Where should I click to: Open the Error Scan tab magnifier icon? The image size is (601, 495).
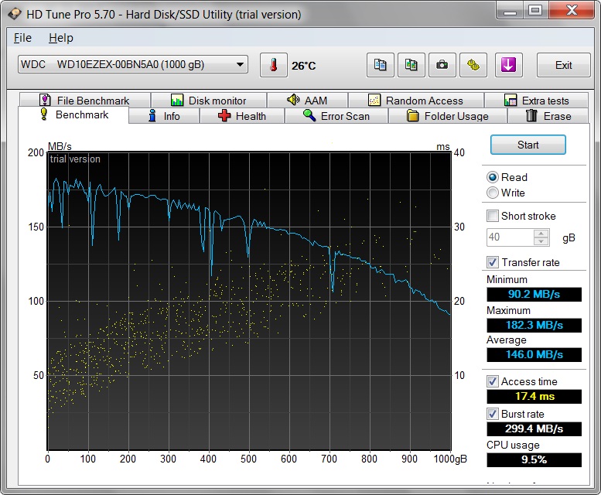point(335,116)
